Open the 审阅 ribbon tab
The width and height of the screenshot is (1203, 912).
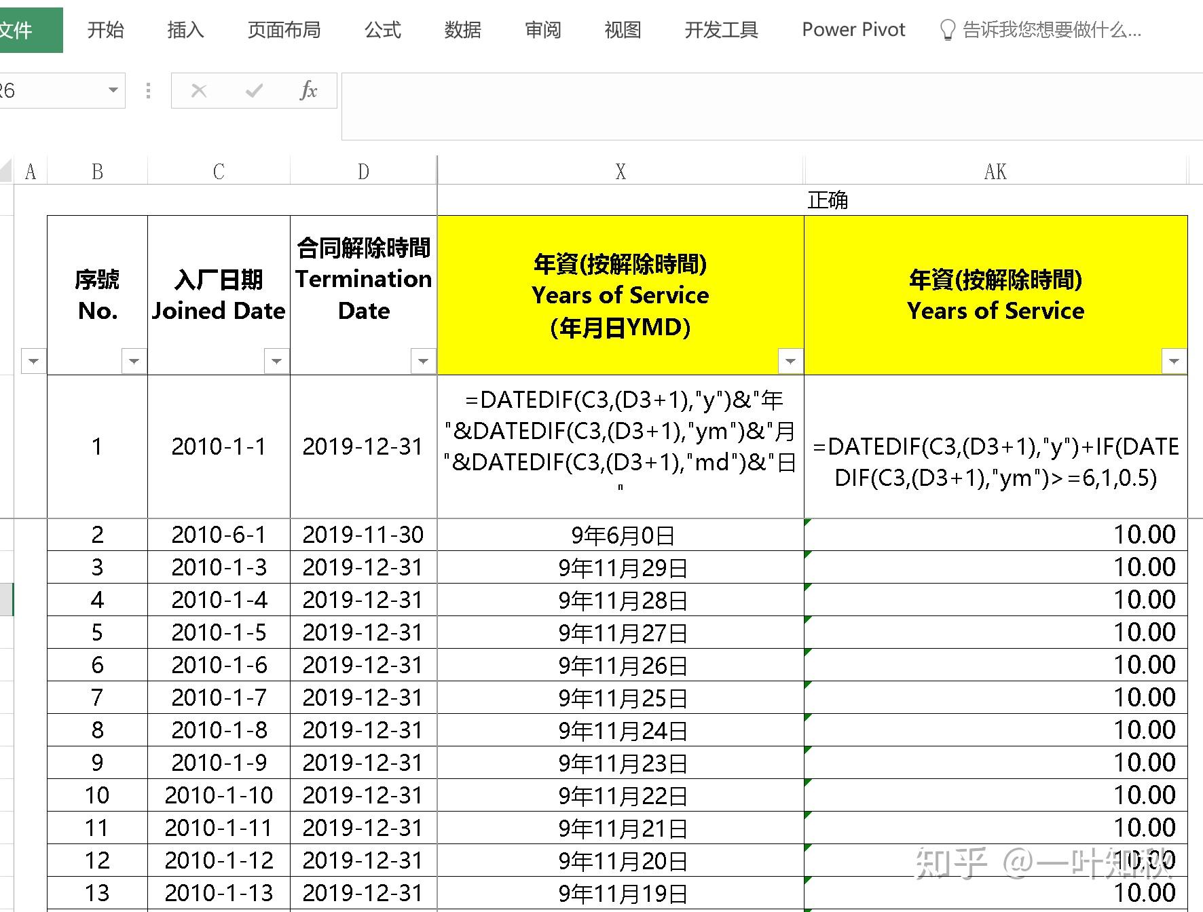click(543, 30)
